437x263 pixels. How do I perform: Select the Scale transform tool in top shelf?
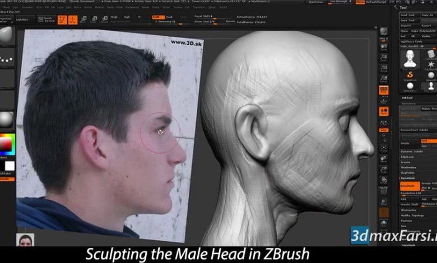94,20
